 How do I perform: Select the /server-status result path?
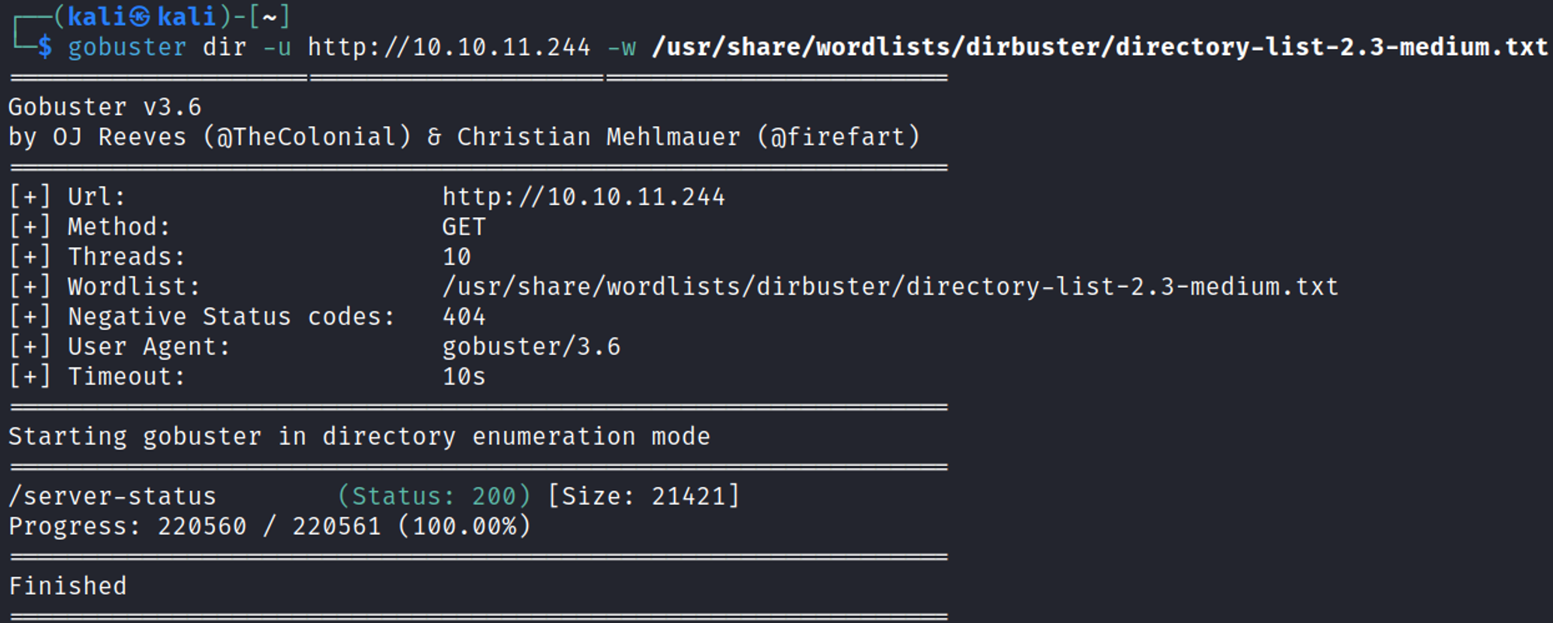(x=113, y=496)
